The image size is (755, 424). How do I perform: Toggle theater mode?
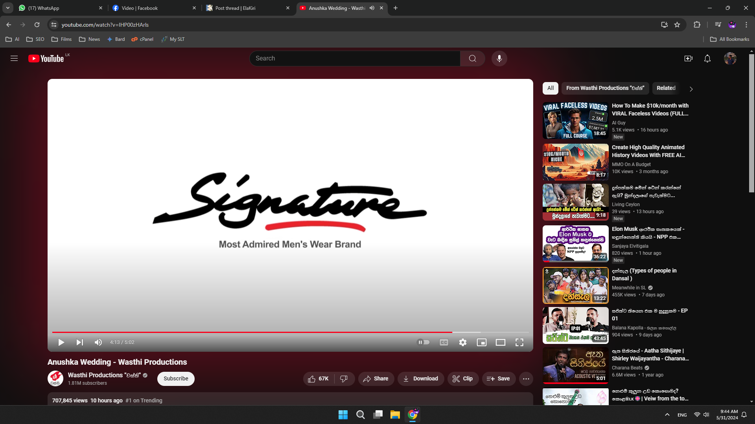[x=501, y=342]
